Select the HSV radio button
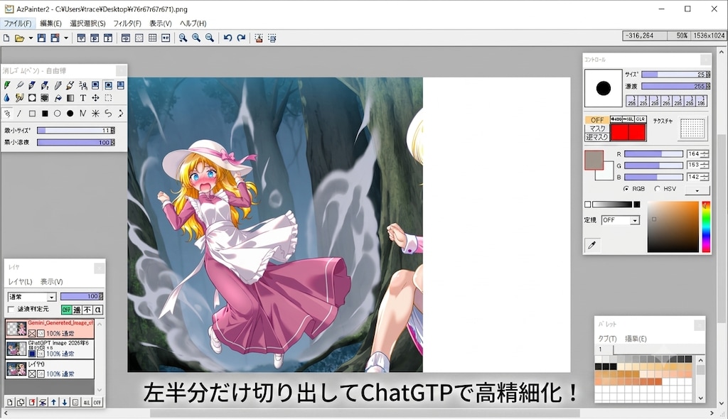This screenshot has width=728, height=419. [657, 189]
